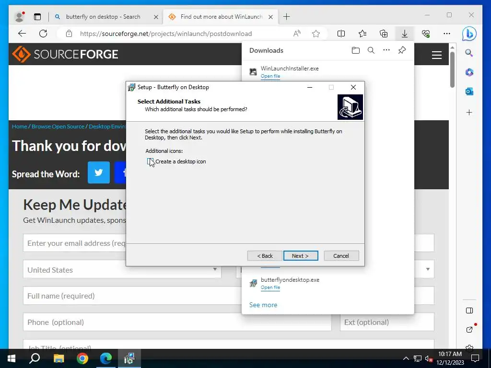Image resolution: width=491 pixels, height=368 pixels.
Task: Click the Back button in Setup
Action: pyautogui.click(x=265, y=256)
